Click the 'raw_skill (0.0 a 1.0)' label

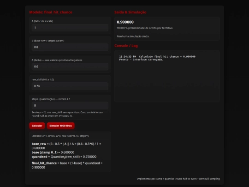point(43,79)
